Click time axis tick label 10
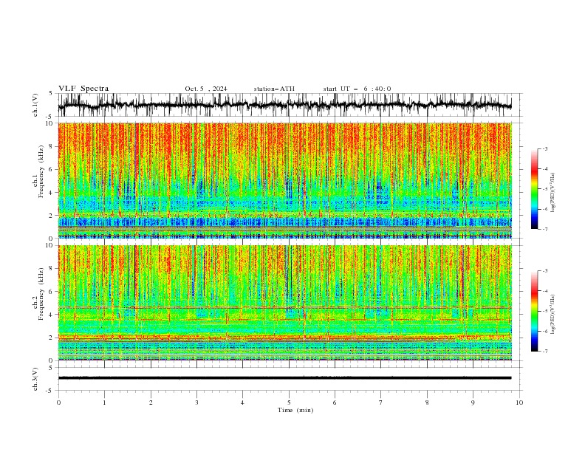The width and height of the screenshot is (585, 452). pos(519,403)
